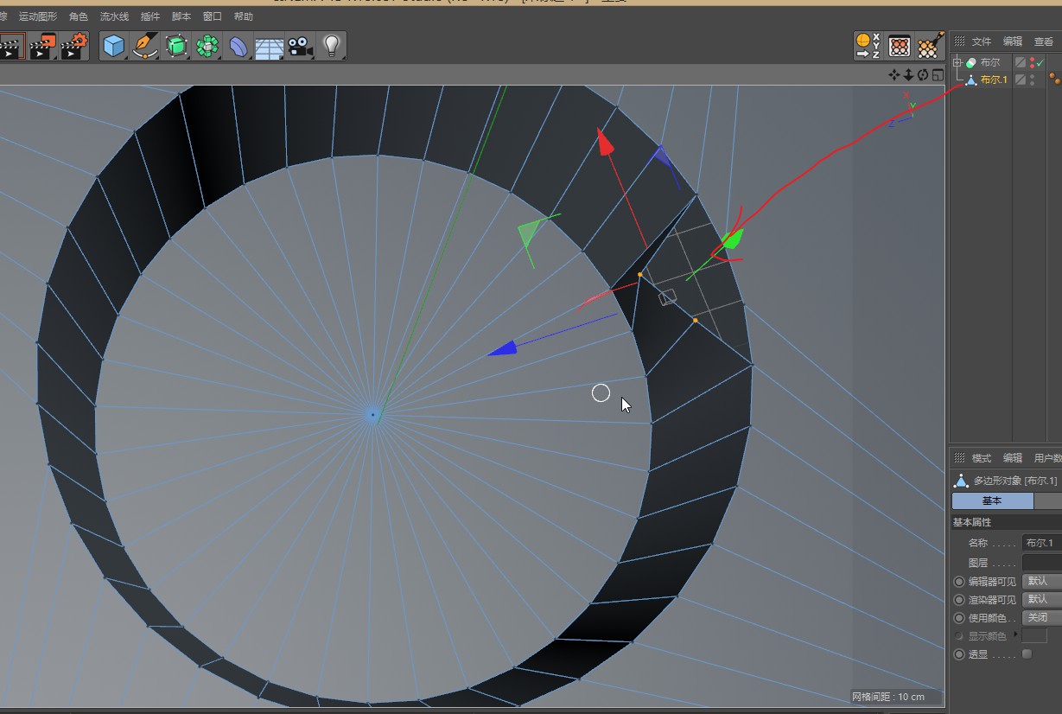1062x714 pixels.
Task: Add a Light object bulb icon
Action: 331,46
